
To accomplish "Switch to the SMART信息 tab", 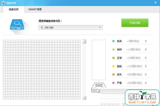I will click(35, 9).
